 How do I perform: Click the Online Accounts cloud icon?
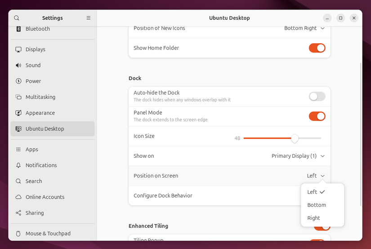point(18,197)
